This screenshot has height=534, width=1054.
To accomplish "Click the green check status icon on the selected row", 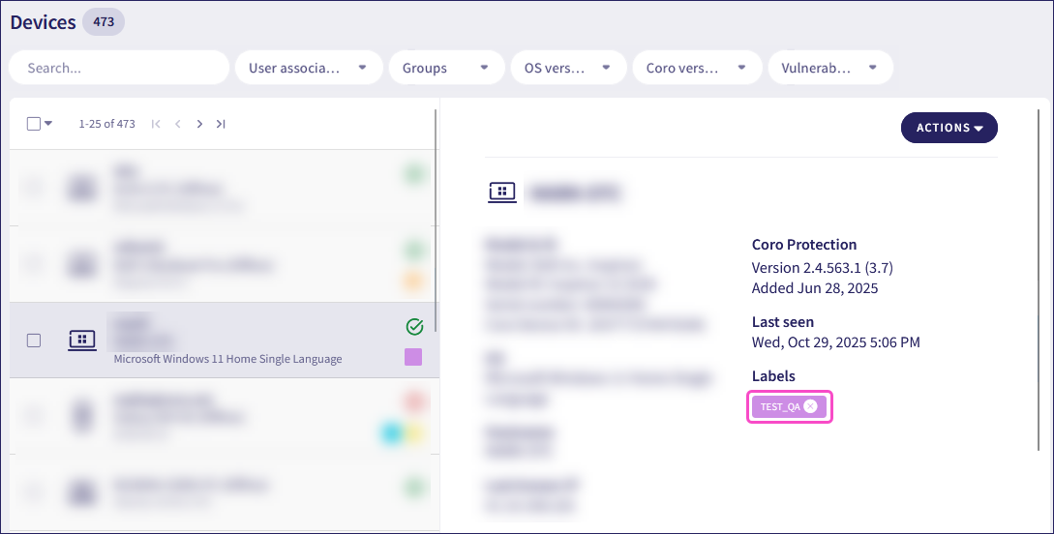I will [x=415, y=327].
